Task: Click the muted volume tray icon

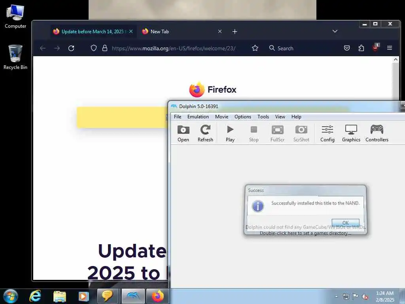Action: click(365, 297)
